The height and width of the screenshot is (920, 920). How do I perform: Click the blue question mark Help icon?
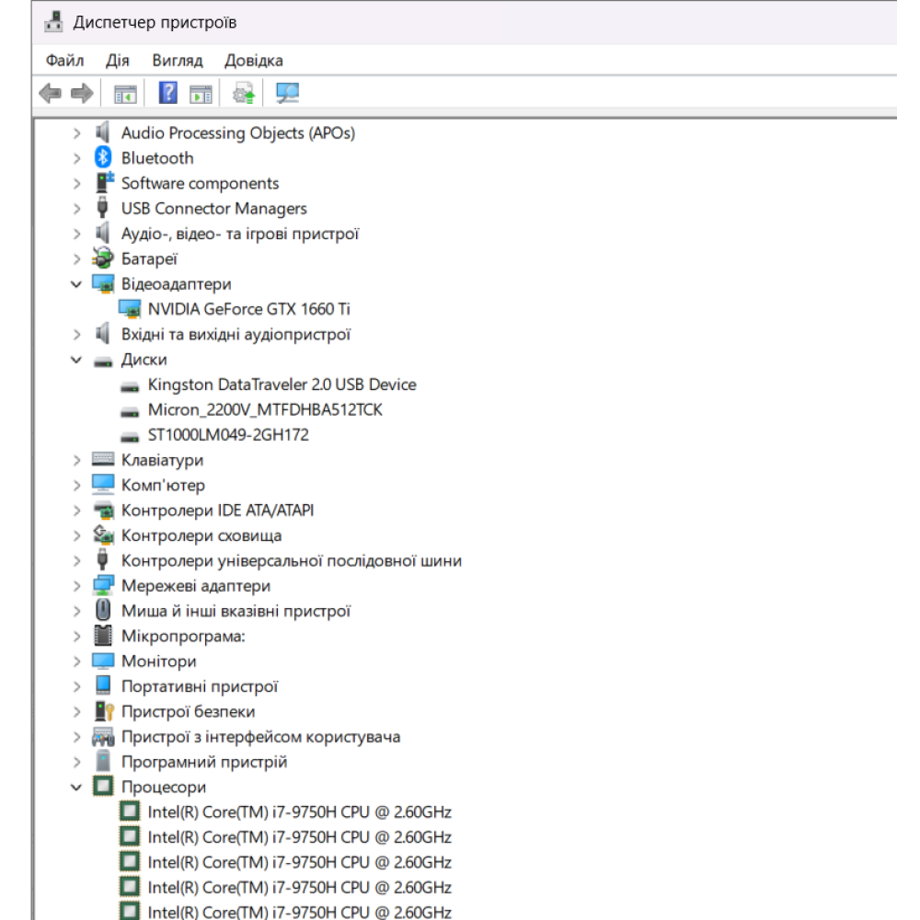coord(168,93)
